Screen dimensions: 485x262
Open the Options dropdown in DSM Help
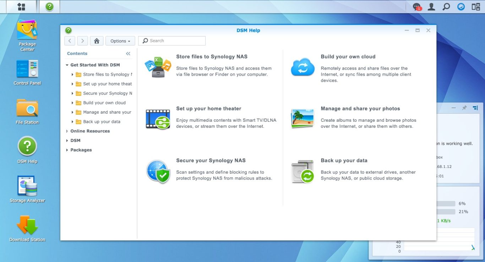[x=120, y=41]
